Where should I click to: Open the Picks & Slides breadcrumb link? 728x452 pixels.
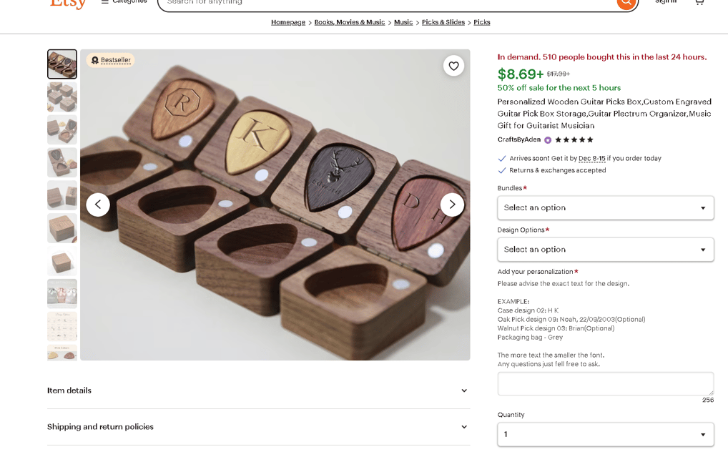(x=443, y=22)
